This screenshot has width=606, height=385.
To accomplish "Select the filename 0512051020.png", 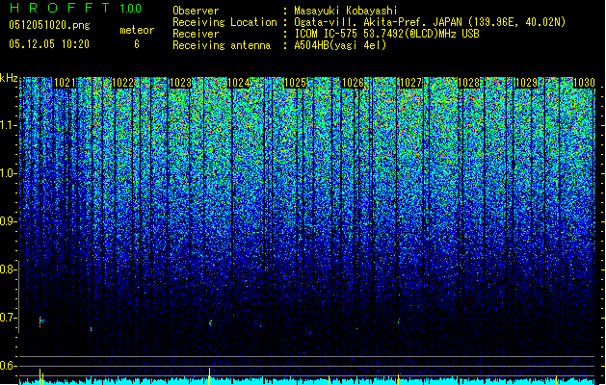I will (x=49, y=25).
